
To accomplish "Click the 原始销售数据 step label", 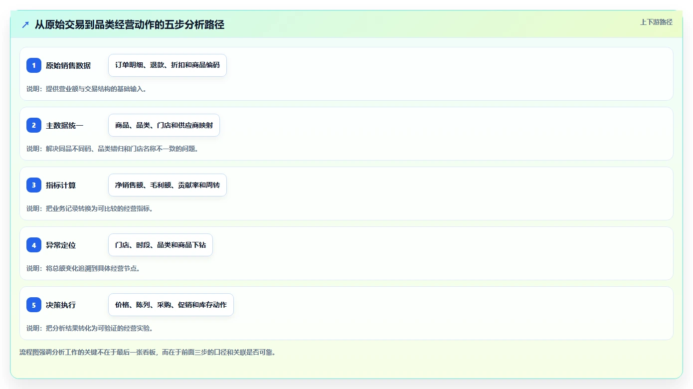I will click(68, 65).
